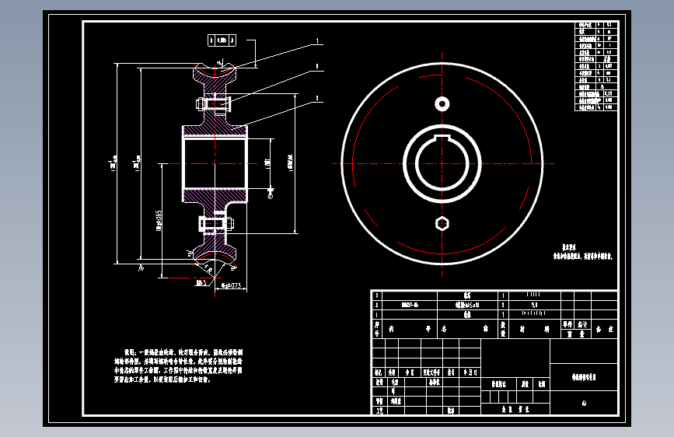Select the technical notes paragraph at bottom left

coord(178,366)
